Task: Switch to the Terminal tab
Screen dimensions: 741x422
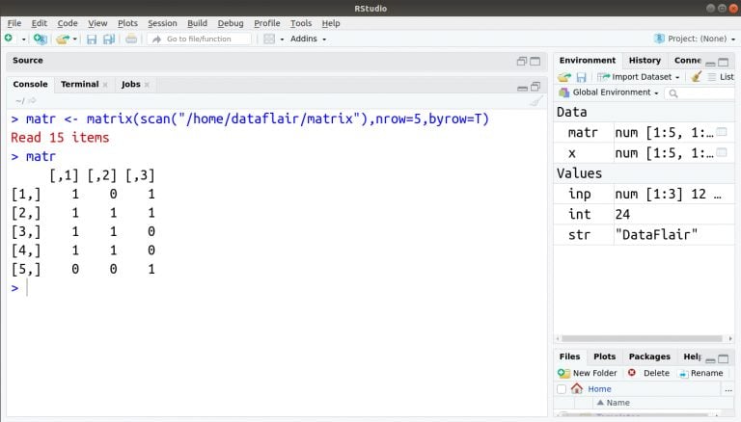Action: 79,84
